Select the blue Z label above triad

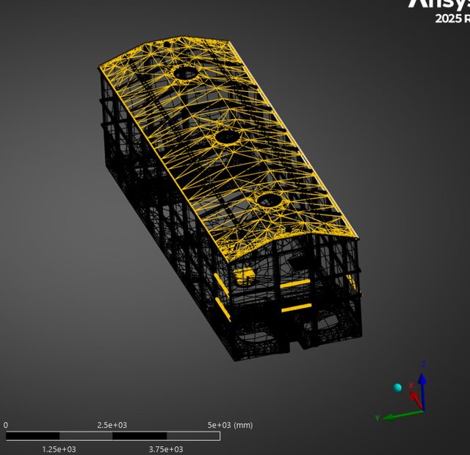423,364
